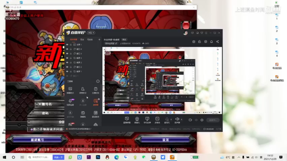The image size is (287, 161).
Task: Switch to the first orange scene tab
Action: (74, 39)
